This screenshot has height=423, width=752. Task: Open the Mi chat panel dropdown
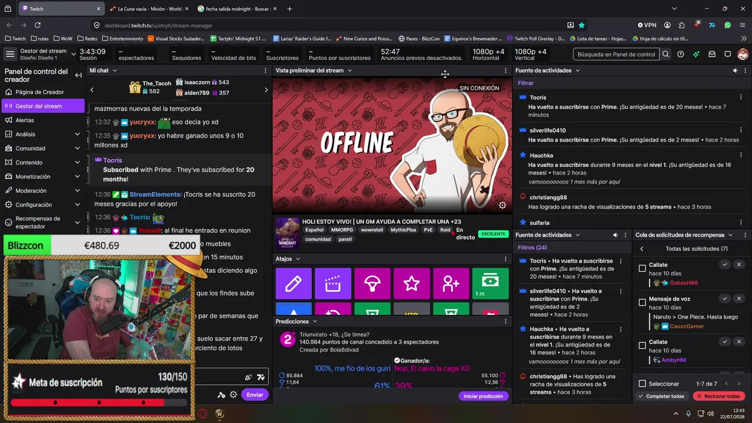pyautogui.click(x=115, y=70)
